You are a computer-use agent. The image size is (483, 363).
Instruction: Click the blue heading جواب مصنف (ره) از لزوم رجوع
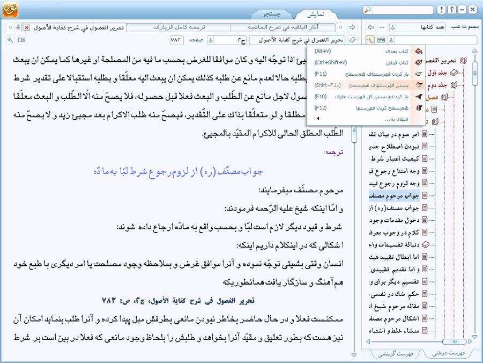pos(179,171)
